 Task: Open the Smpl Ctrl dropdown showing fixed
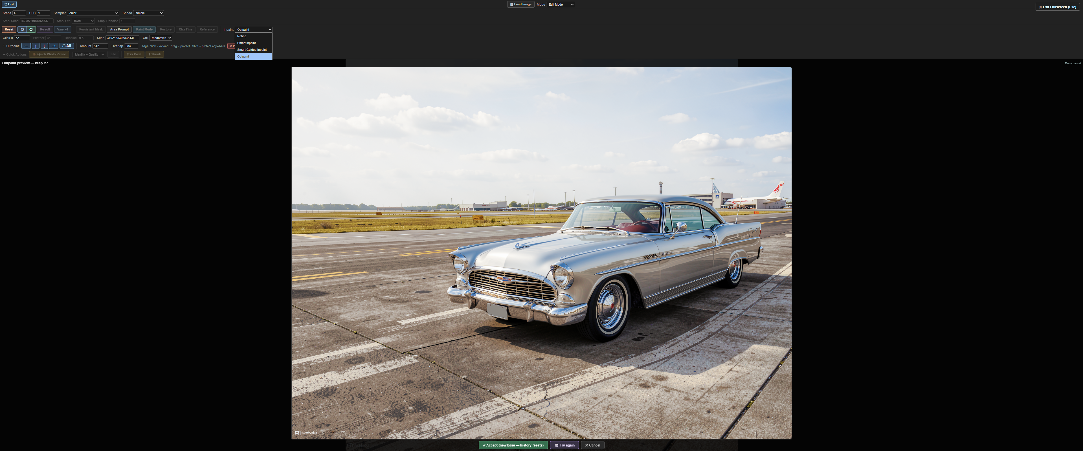pos(83,21)
